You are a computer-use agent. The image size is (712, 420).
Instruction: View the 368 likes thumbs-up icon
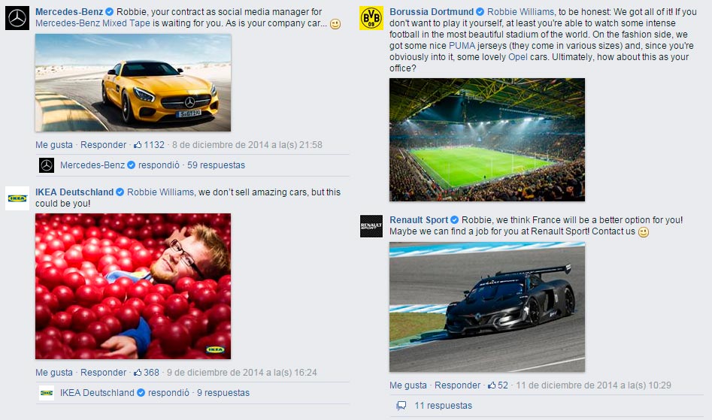(138, 373)
